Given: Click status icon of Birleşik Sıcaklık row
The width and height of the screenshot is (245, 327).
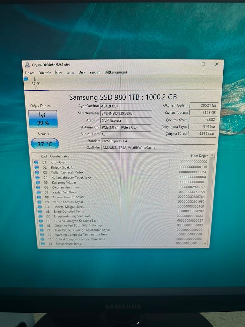Looking at the screenshot, I should point(37,167).
